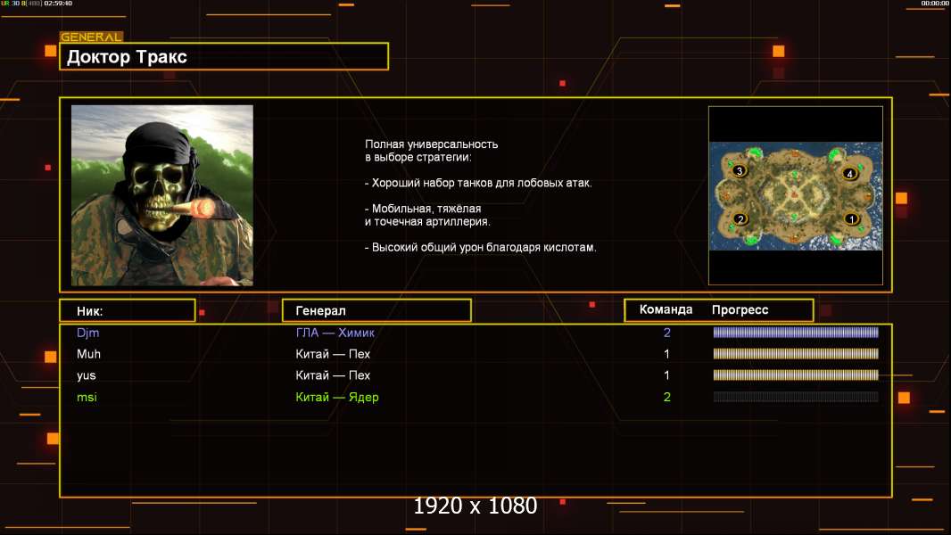The height and width of the screenshot is (535, 951).
Task: Click the Мобильная, тяжёлая артиллерия description line
Action: point(427,215)
